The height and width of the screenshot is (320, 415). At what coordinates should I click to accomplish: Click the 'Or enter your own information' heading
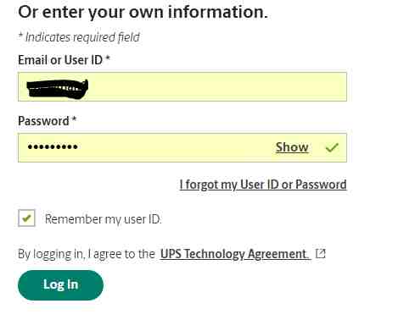coord(143,13)
